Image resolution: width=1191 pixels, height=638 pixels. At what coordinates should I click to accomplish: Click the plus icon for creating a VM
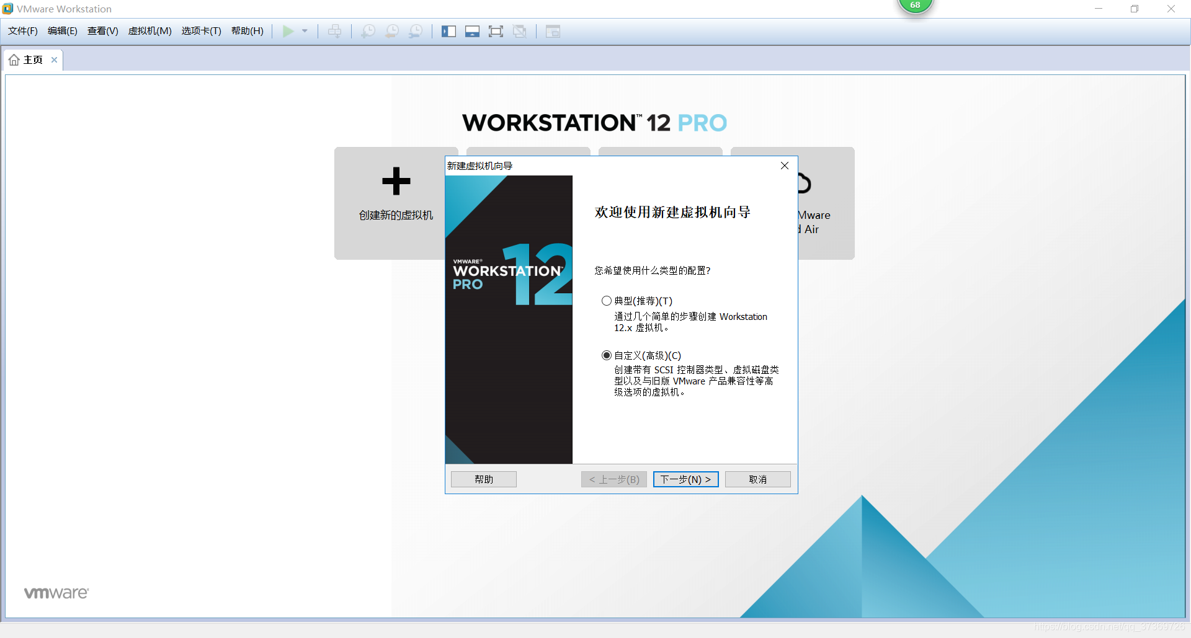tap(396, 181)
